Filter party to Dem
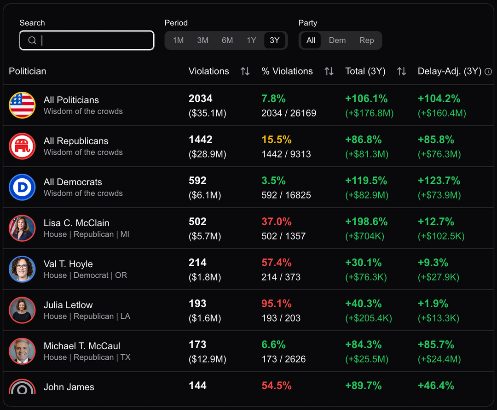This screenshot has width=497, height=410. pos(337,41)
